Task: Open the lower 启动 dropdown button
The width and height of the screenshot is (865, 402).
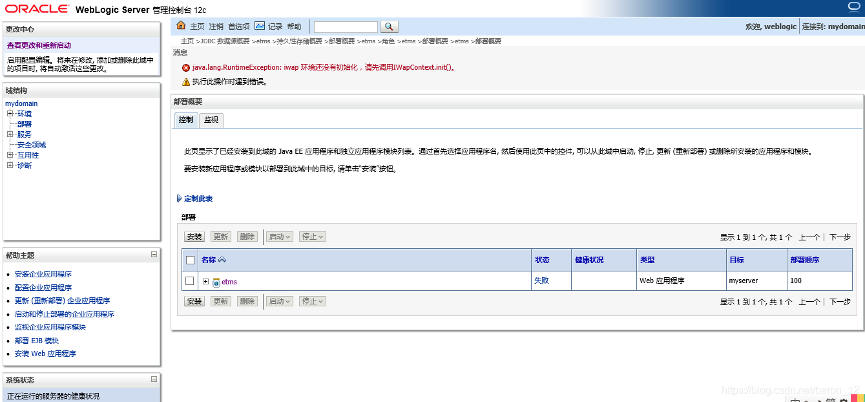Action: 280,301
